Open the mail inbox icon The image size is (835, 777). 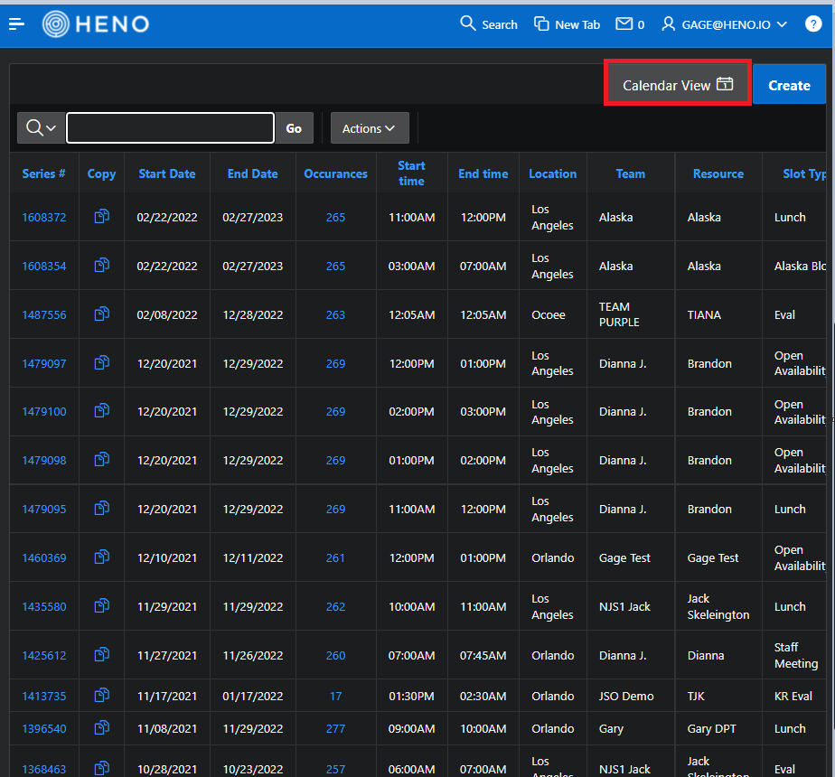[629, 24]
